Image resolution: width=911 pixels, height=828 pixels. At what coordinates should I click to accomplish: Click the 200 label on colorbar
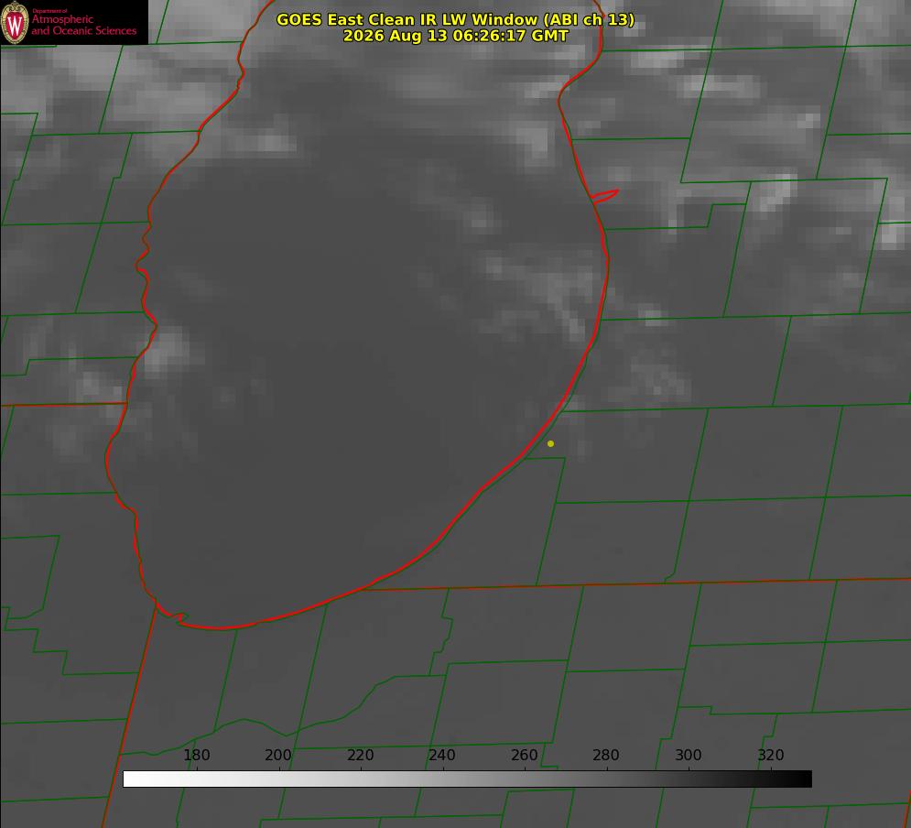tap(278, 755)
